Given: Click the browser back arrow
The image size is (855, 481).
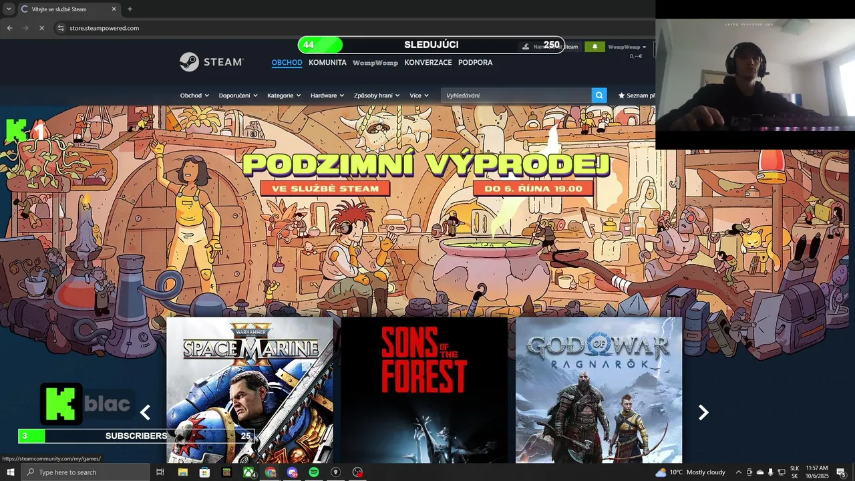Looking at the screenshot, I should pyautogui.click(x=9, y=28).
